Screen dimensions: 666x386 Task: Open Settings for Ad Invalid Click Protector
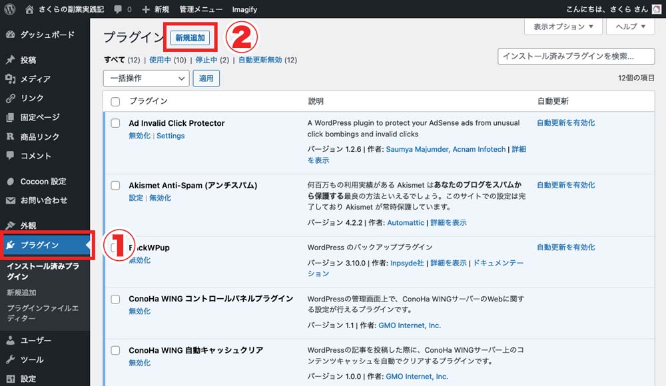pos(170,136)
